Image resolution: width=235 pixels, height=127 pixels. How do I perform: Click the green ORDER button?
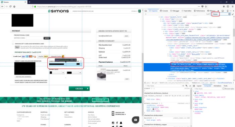(79, 88)
